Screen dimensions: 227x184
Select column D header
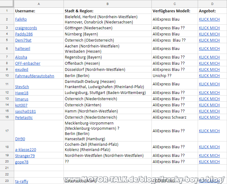coord(212,4)
